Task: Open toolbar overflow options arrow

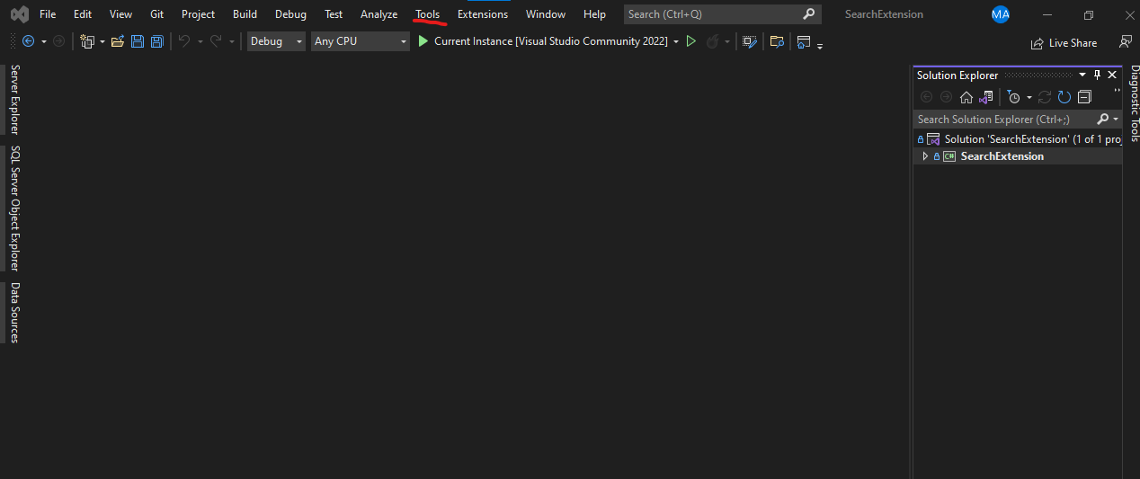Action: (x=820, y=44)
